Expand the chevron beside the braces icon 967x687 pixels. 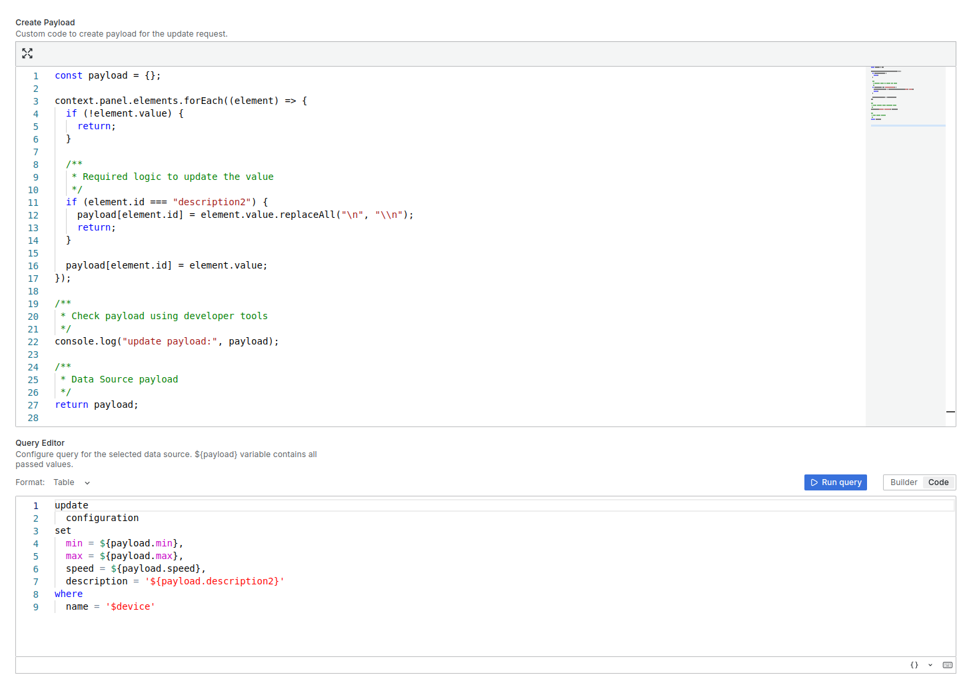coord(929,664)
